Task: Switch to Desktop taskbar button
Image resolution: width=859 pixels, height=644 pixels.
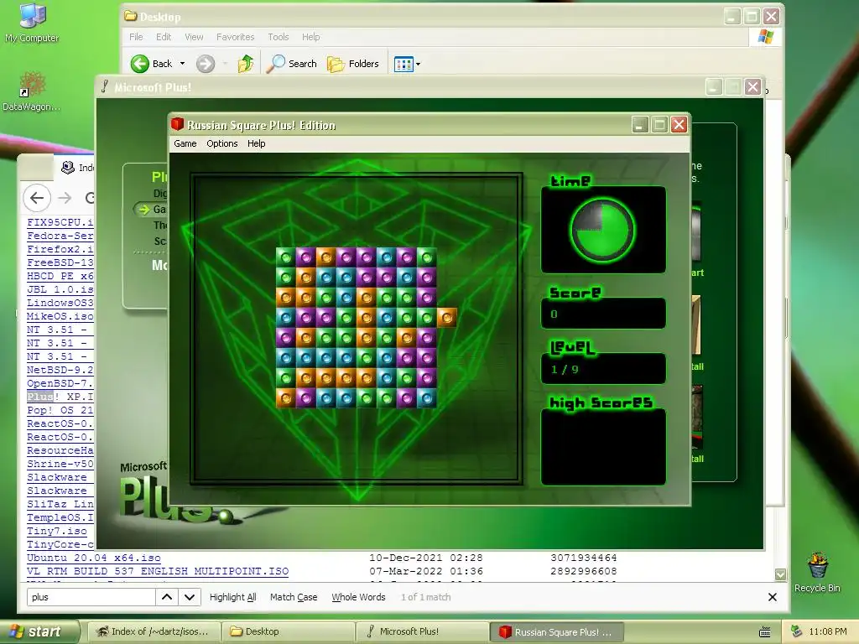Action: click(288, 631)
